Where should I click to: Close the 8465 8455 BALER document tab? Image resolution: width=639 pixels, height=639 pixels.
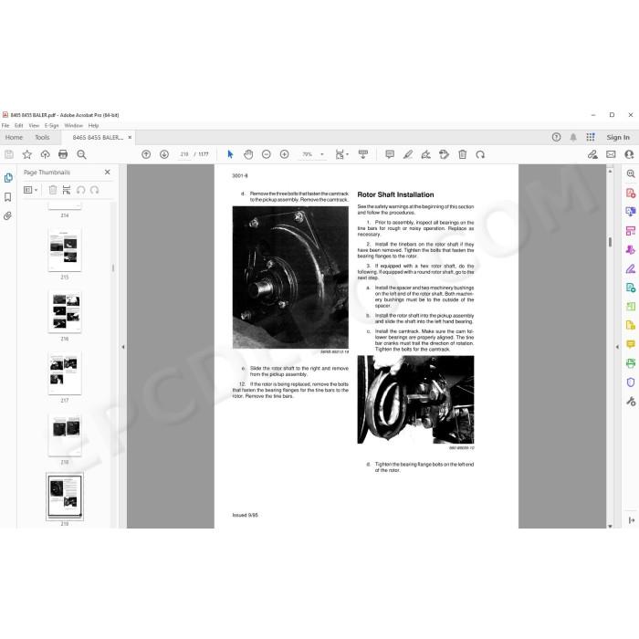130,137
